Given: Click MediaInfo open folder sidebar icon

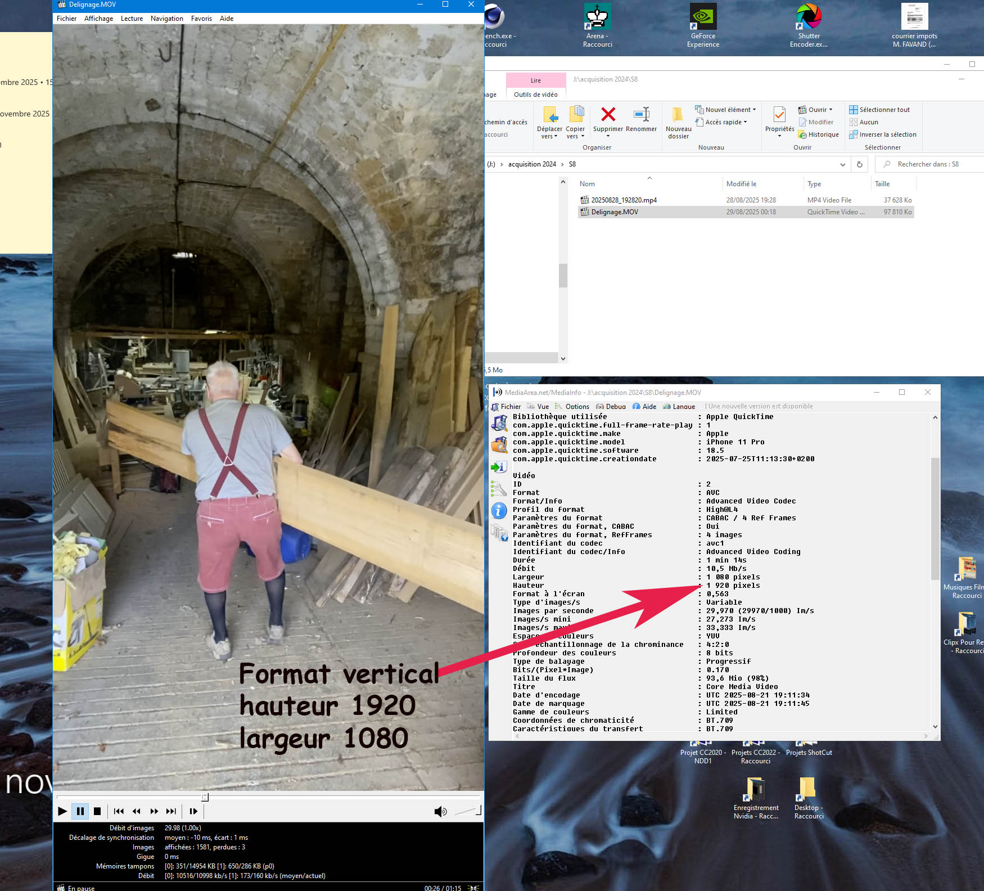Looking at the screenshot, I should pos(499,445).
